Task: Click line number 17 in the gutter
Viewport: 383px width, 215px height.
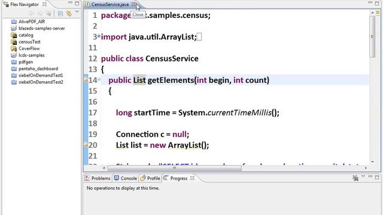Action: pos(93,113)
